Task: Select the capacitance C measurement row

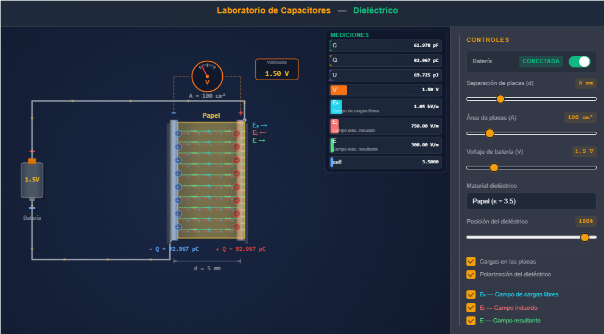Action: tap(385, 46)
